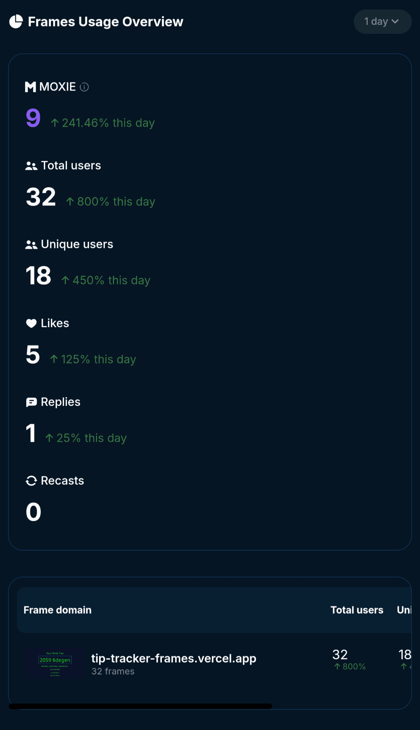Click the MOXIE logo icon
The width and height of the screenshot is (420, 730).
(x=30, y=87)
